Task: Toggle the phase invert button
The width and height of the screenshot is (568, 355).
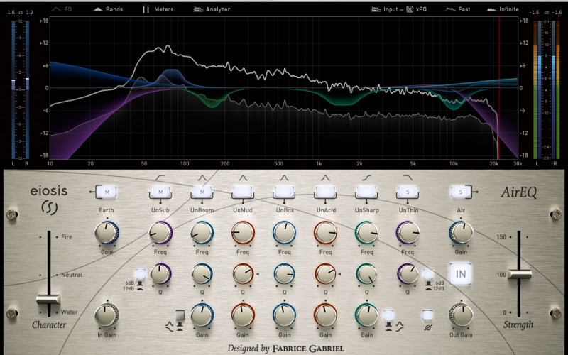Action: click(x=427, y=315)
